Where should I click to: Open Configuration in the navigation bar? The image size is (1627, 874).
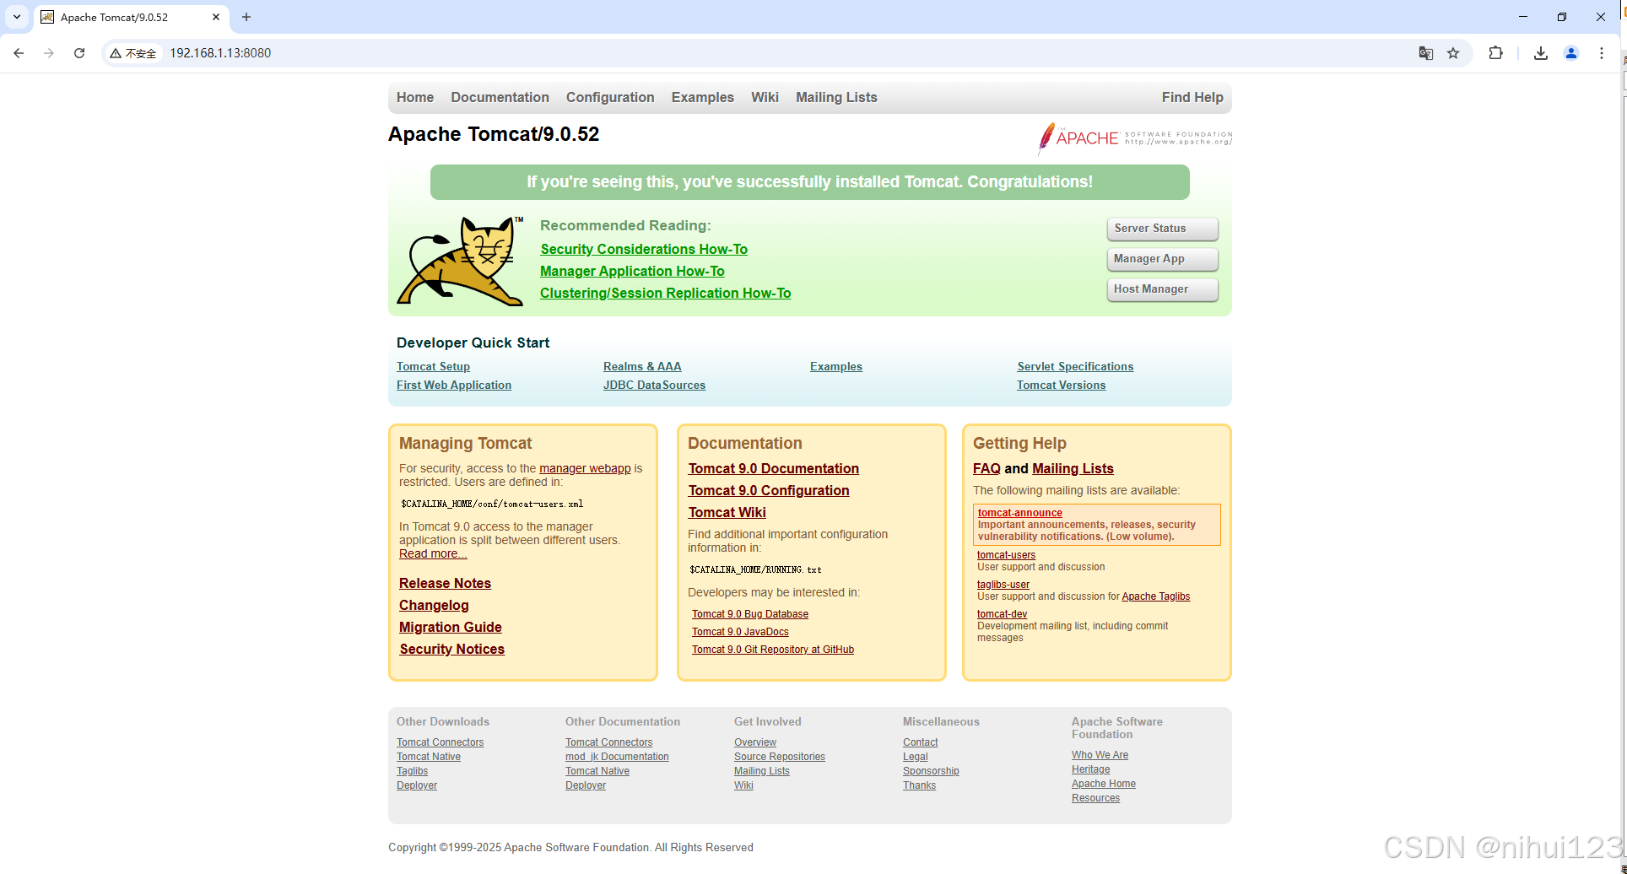click(x=610, y=98)
